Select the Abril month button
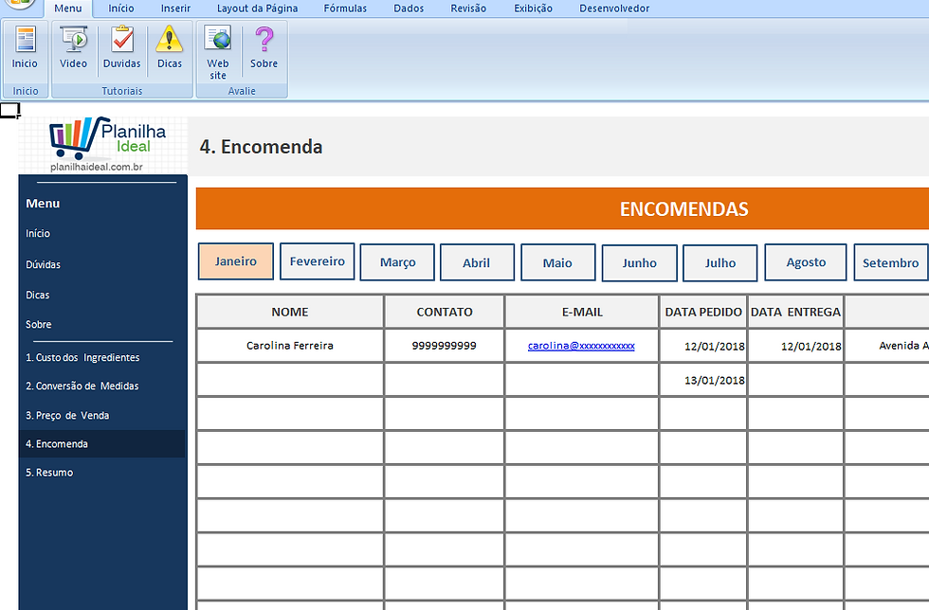Image resolution: width=929 pixels, height=610 pixels. point(477,262)
